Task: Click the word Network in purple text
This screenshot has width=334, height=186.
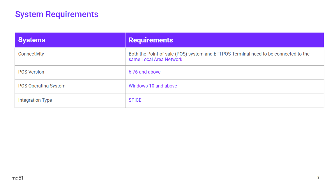Action: pos(174,60)
